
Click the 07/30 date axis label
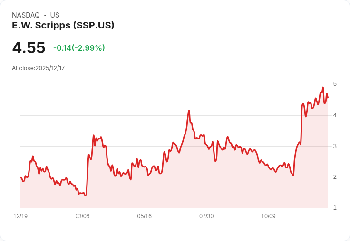tap(206, 216)
